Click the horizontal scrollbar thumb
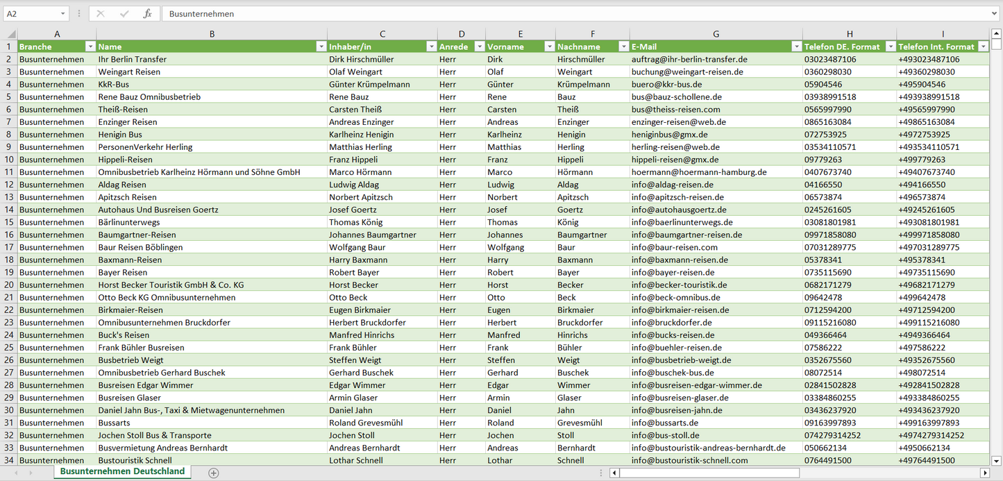This screenshot has width=1003, height=481. pos(708,473)
